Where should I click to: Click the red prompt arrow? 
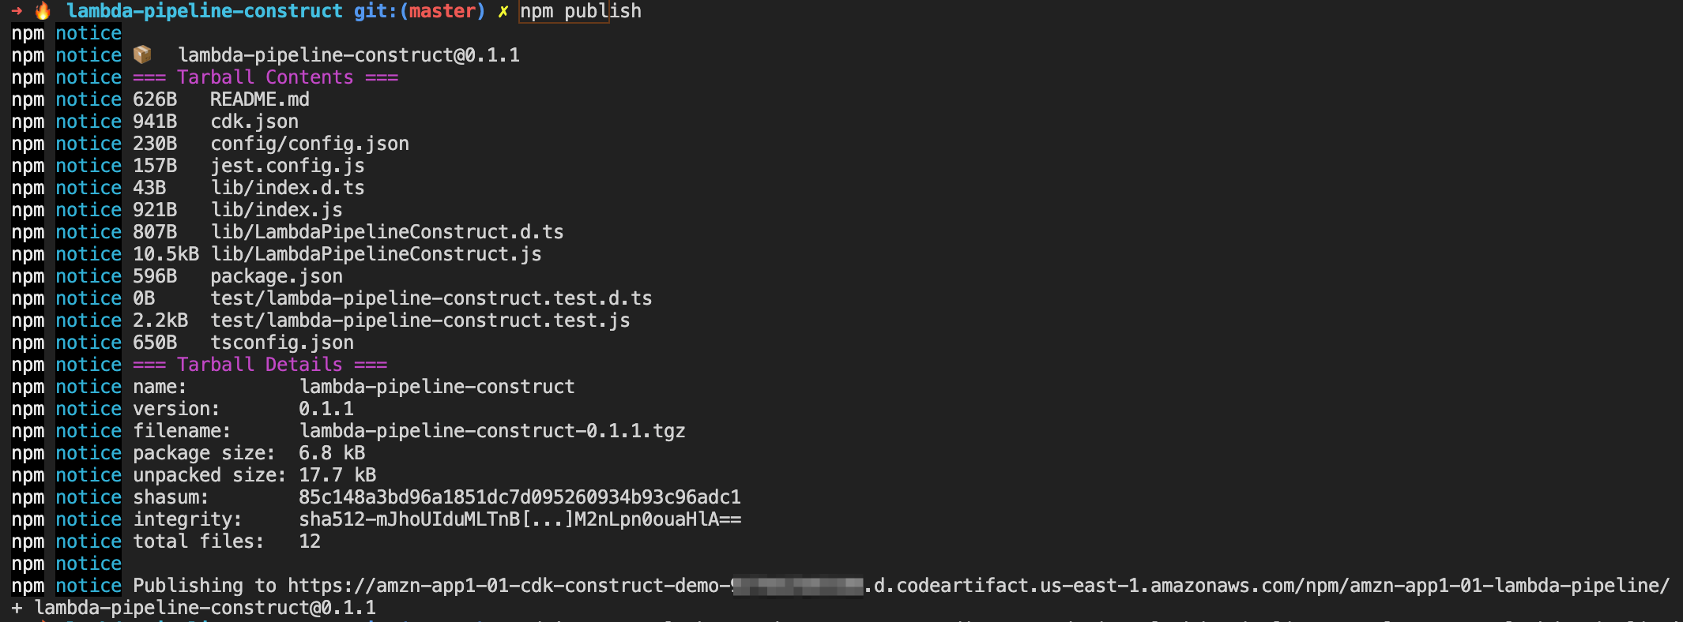17,11
